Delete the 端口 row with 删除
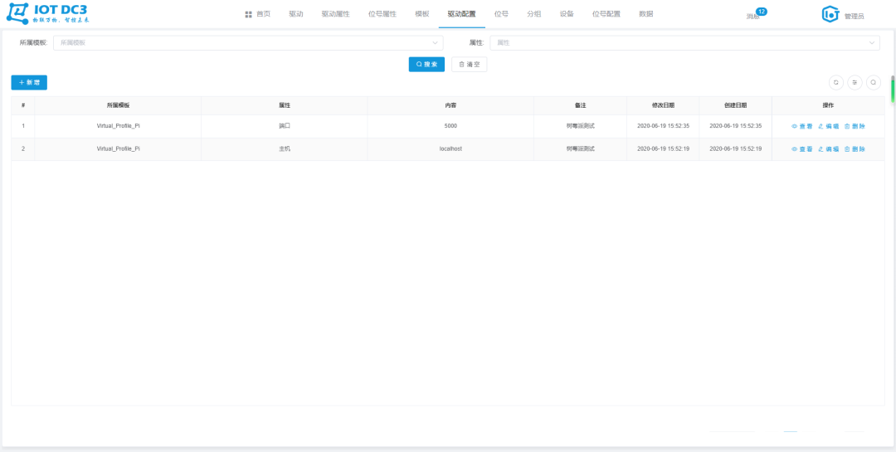 tap(855, 126)
